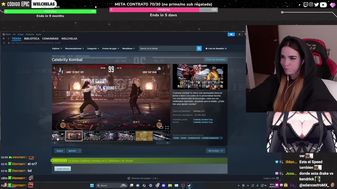The width and height of the screenshot is (337, 189).
Task: Expand the Explorar dropdown
Action: point(57,49)
